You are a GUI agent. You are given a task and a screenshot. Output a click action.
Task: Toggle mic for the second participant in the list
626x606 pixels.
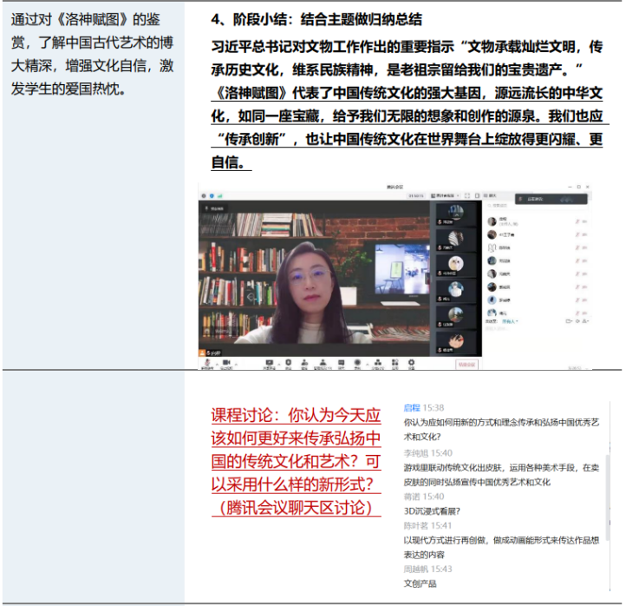(577, 234)
